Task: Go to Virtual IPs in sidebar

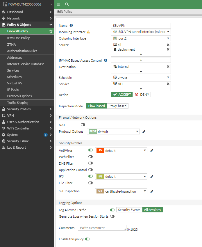Action: 15,83
